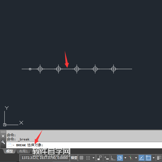Open object snap settings dropdown
This screenshot has height=162, width=162.
pyautogui.click(x=154, y=158)
